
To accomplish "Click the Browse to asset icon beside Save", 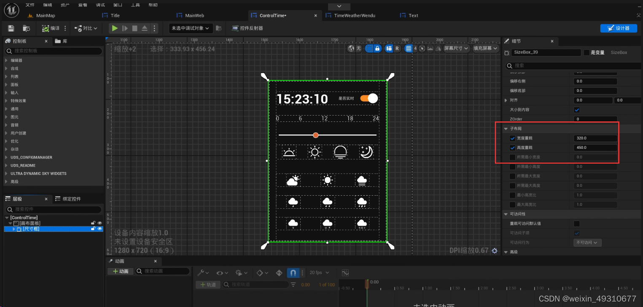I will point(26,28).
